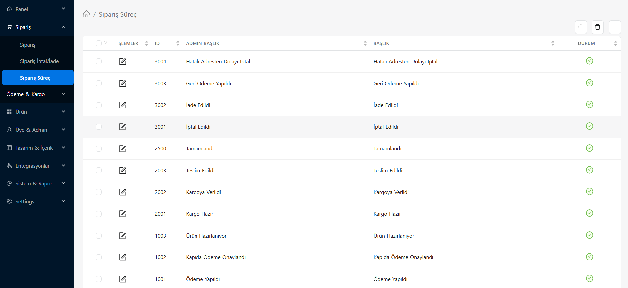Toggle status check icon for Kargoya Verildi row
Image resolution: width=628 pixels, height=288 pixels.
pyautogui.click(x=589, y=191)
